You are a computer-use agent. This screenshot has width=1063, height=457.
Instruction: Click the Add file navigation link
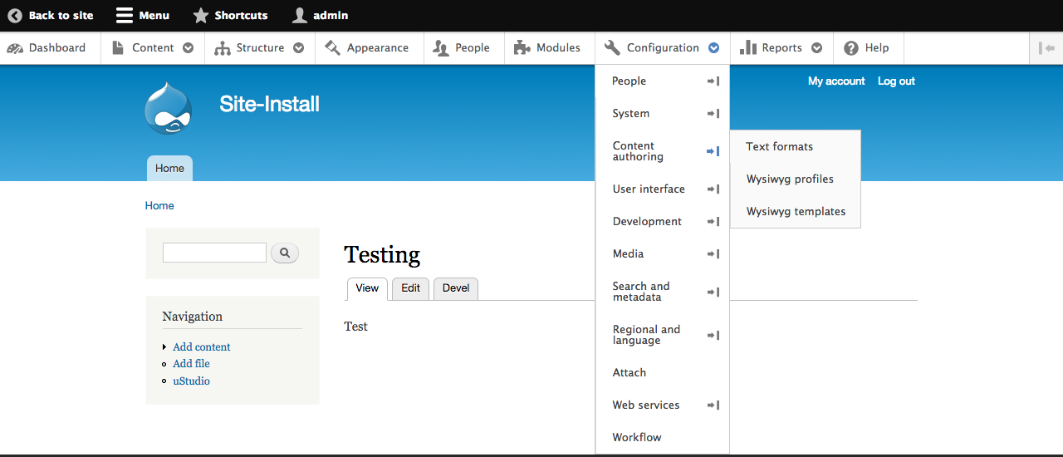click(191, 364)
